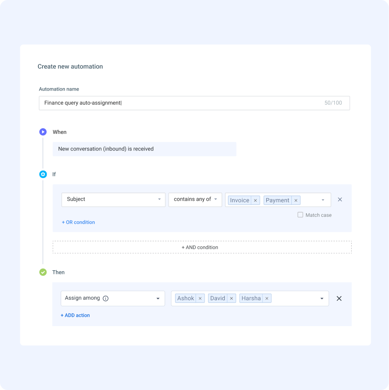This screenshot has height=390, width=389.
Task: Remove the Payment tag
Action: tap(296, 200)
